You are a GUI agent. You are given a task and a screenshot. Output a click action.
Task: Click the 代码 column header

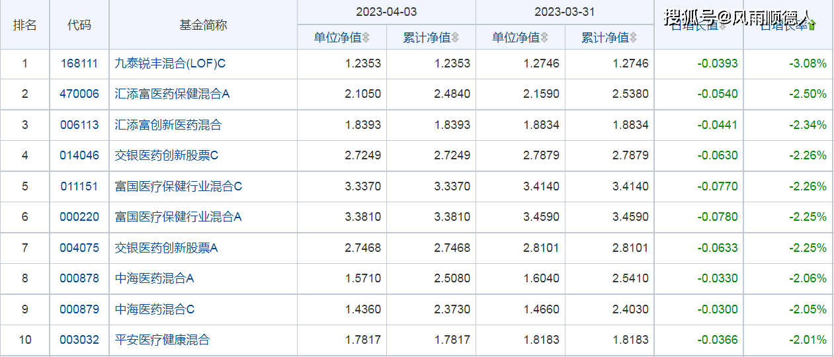(79, 25)
